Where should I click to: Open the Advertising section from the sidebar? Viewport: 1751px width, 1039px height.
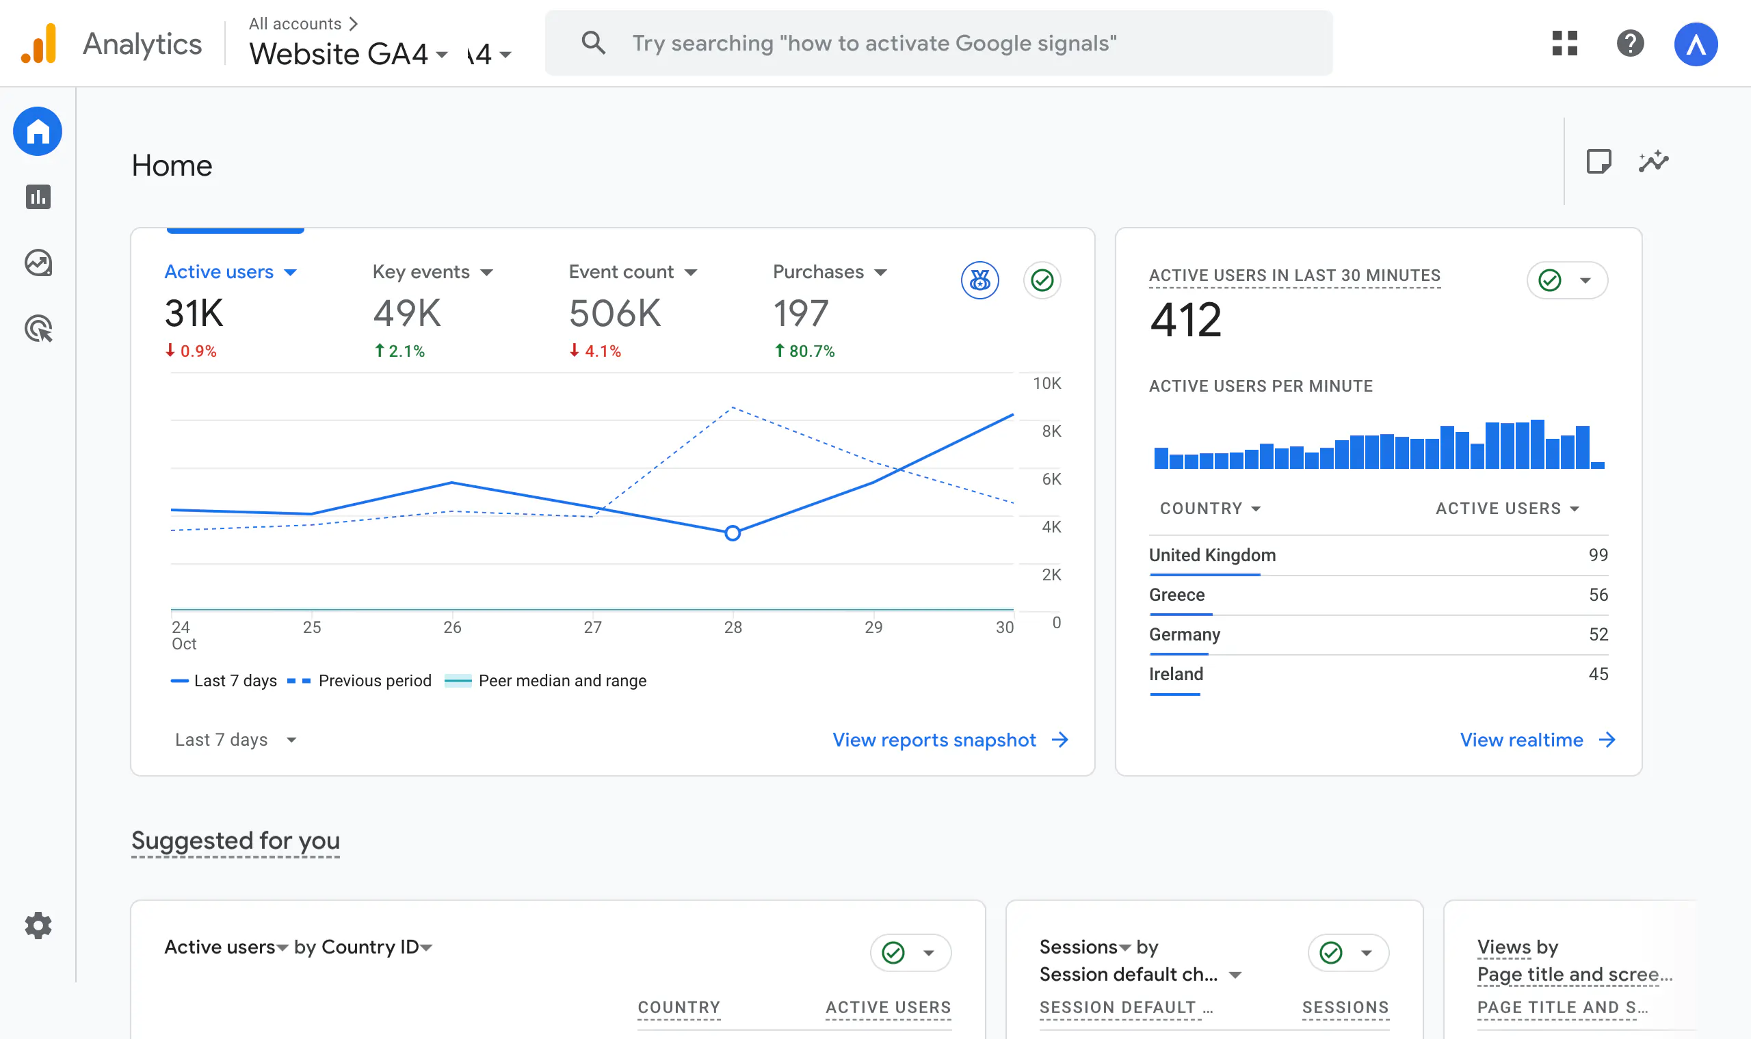pos(38,328)
